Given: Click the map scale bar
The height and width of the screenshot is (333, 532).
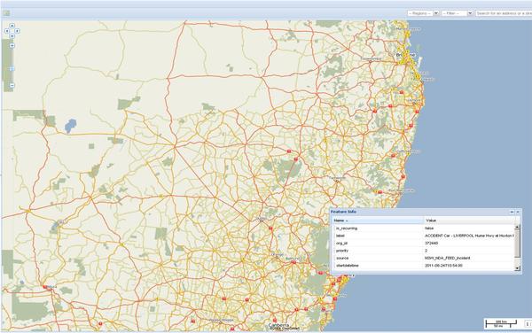Looking at the screenshot, I should click(501, 324).
